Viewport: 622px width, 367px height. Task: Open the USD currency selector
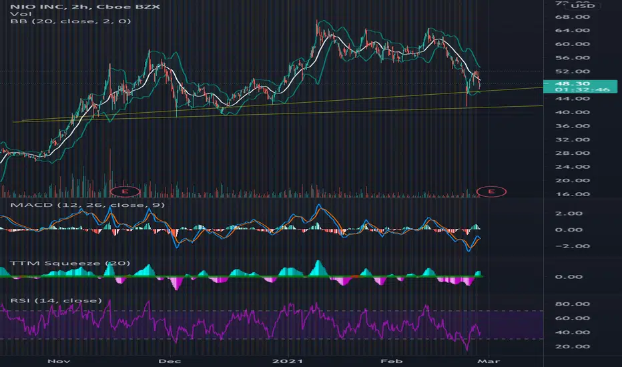(583, 5)
